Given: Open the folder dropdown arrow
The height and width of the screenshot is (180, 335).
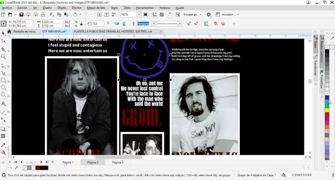Looking at the screenshot, I should (15, 14).
